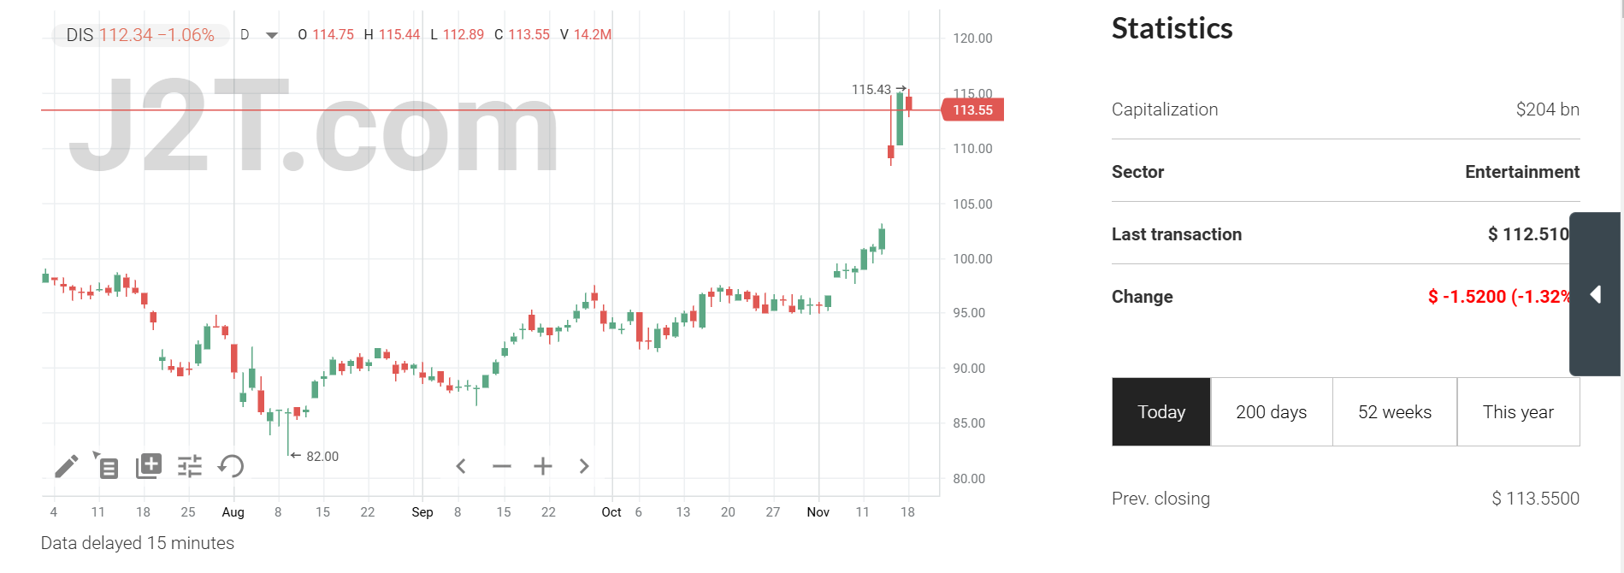Reset the chart with the undo icon
Image resolution: width=1624 pixels, height=573 pixels.
coord(229,466)
